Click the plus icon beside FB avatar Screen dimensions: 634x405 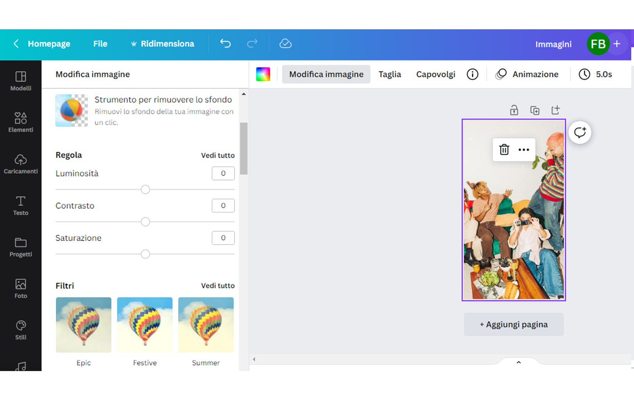[x=617, y=44]
